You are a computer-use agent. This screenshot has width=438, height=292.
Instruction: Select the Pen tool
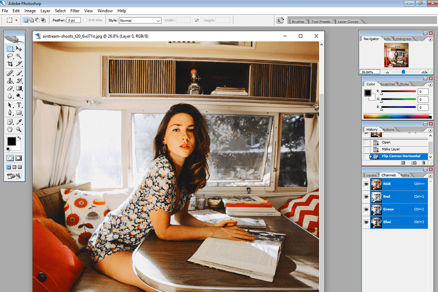coord(10,113)
